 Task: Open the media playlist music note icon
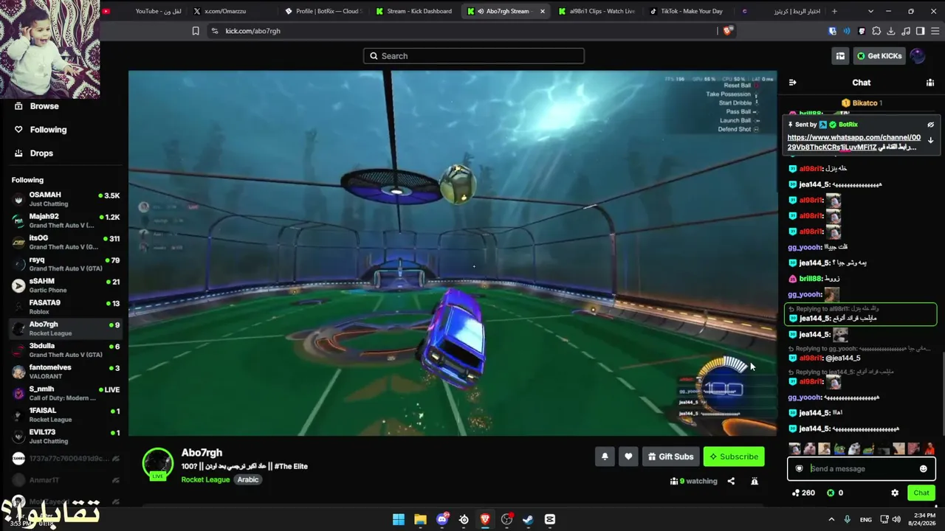click(x=906, y=31)
